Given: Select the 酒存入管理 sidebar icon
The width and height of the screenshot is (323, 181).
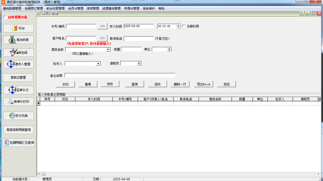Looking at the screenshot, I should pos(11,64).
